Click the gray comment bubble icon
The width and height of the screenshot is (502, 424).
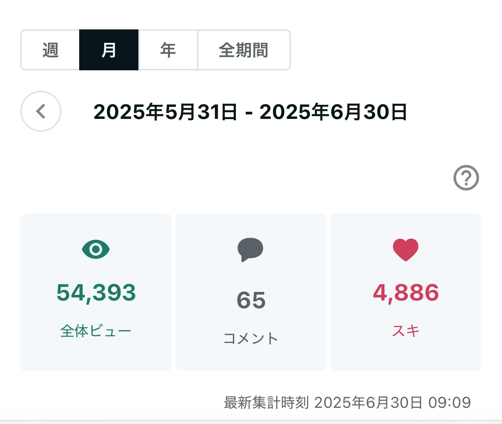point(250,250)
